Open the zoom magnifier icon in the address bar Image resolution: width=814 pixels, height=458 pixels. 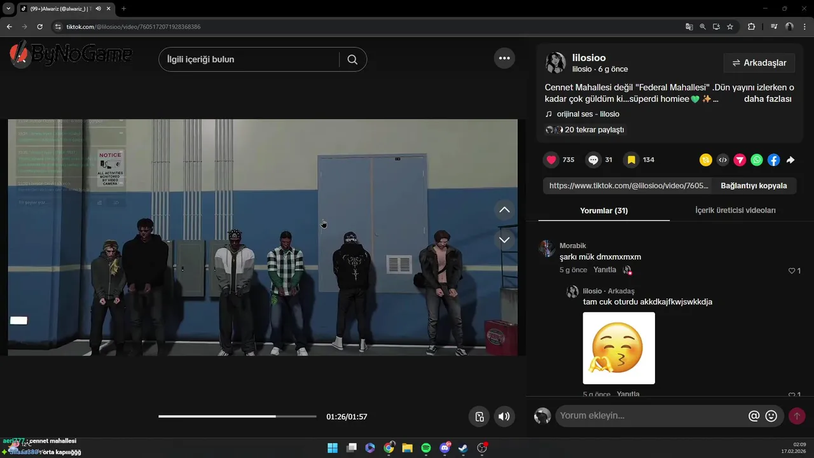pyautogui.click(x=703, y=27)
